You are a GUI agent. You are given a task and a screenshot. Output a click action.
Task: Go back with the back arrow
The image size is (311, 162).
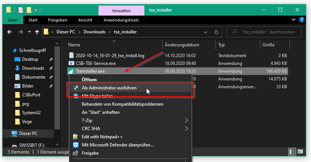tap(10, 32)
